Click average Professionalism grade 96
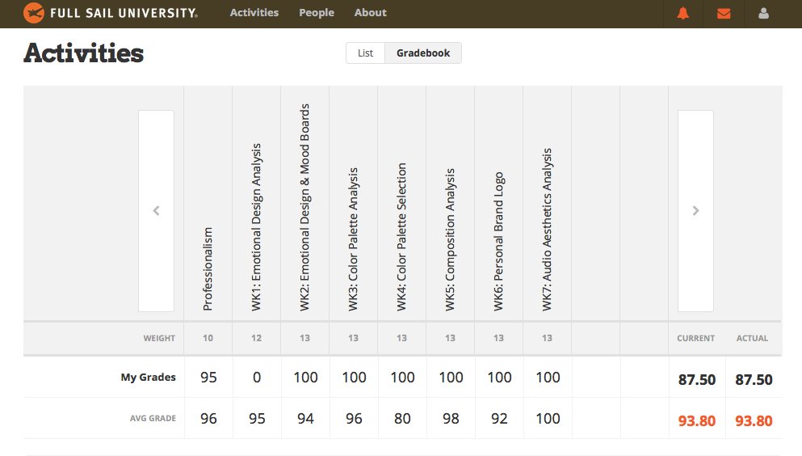The width and height of the screenshot is (802, 456). click(x=208, y=419)
